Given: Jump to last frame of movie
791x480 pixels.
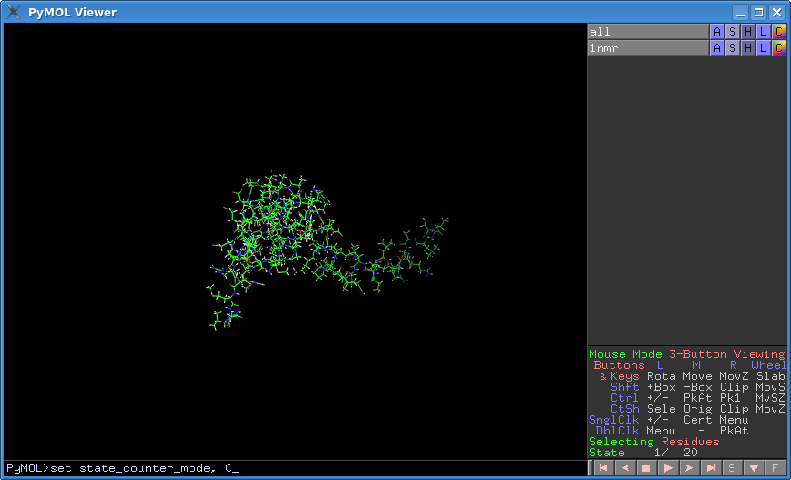Looking at the screenshot, I should click(x=712, y=468).
